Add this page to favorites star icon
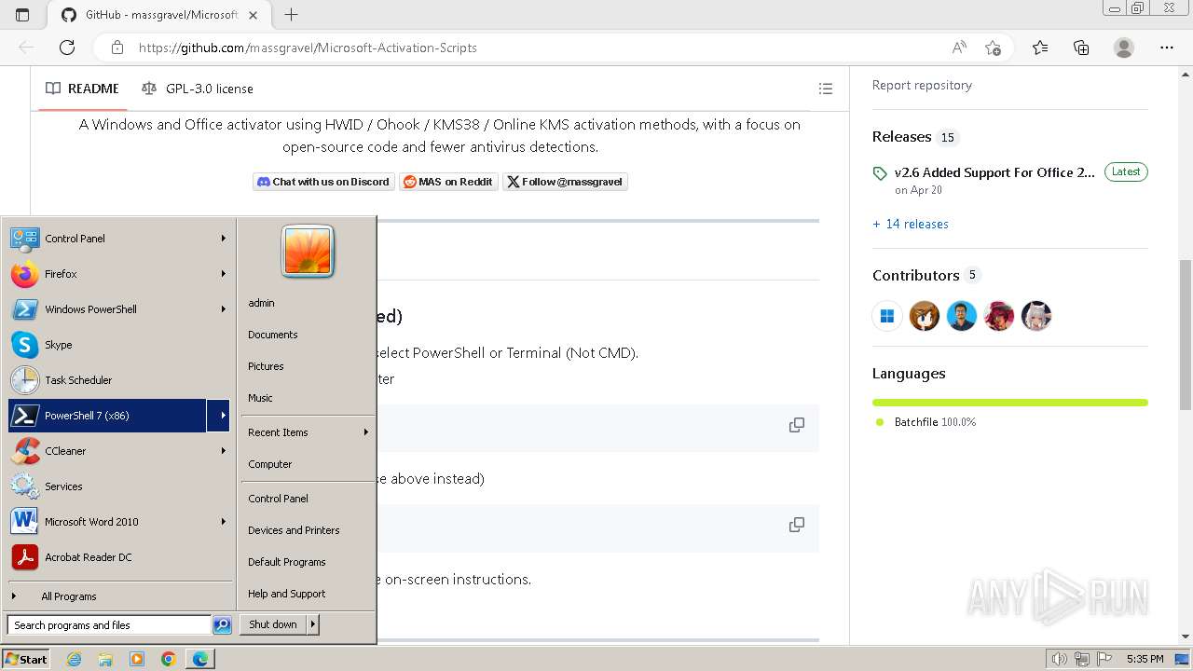1193x671 pixels. tap(994, 48)
